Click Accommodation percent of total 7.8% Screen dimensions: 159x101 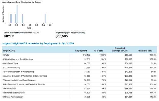pyautogui.click(x=104, y=80)
